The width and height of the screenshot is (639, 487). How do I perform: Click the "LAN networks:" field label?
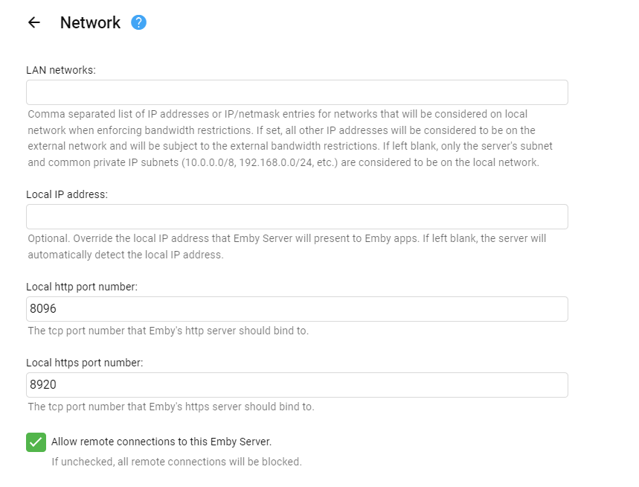coord(61,70)
